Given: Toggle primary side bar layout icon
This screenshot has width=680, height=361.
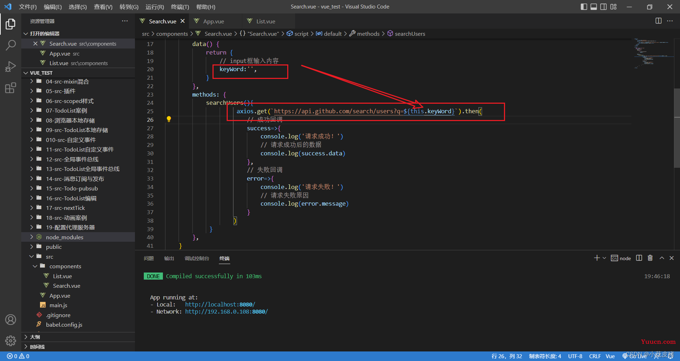Looking at the screenshot, I should (x=584, y=7).
